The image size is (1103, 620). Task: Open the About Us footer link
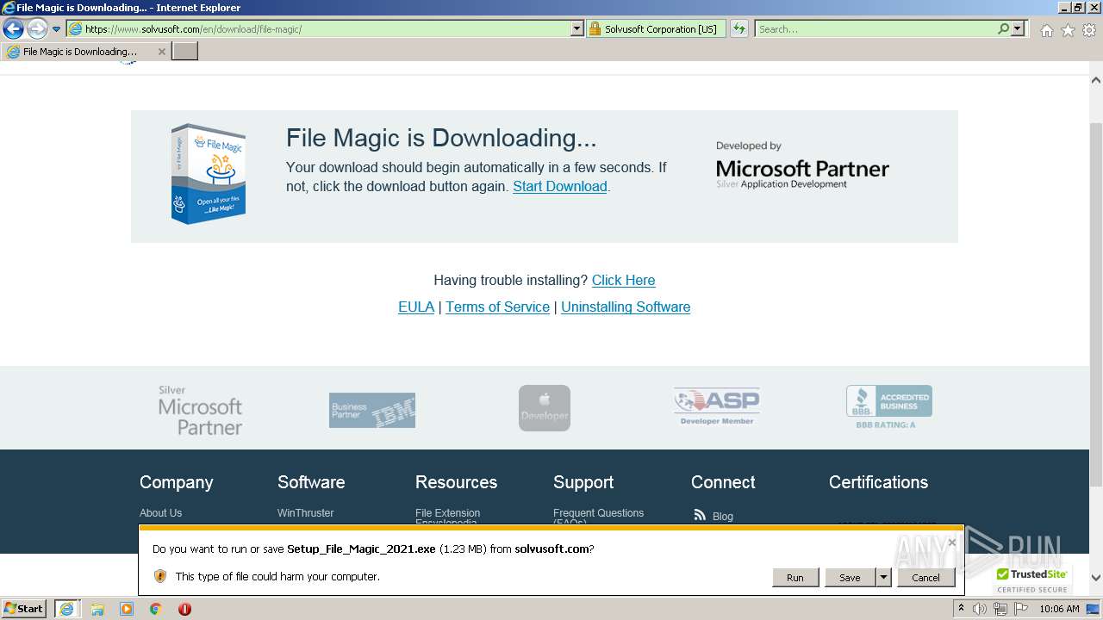tap(160, 513)
